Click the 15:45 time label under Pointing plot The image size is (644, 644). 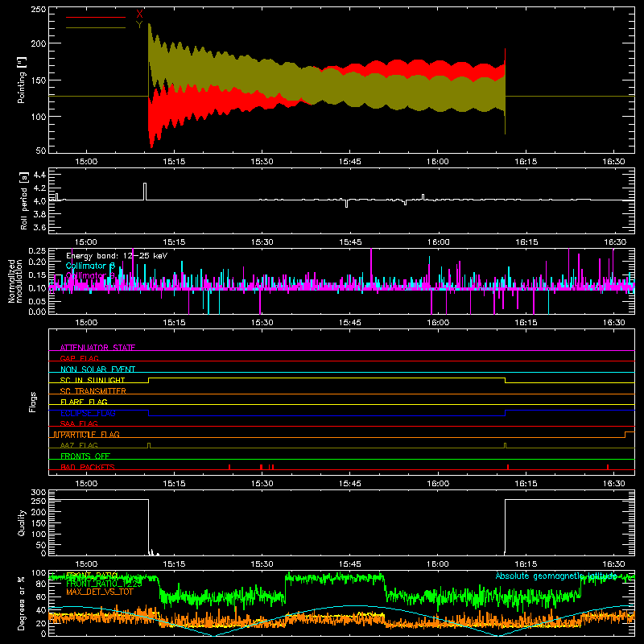pos(350,162)
